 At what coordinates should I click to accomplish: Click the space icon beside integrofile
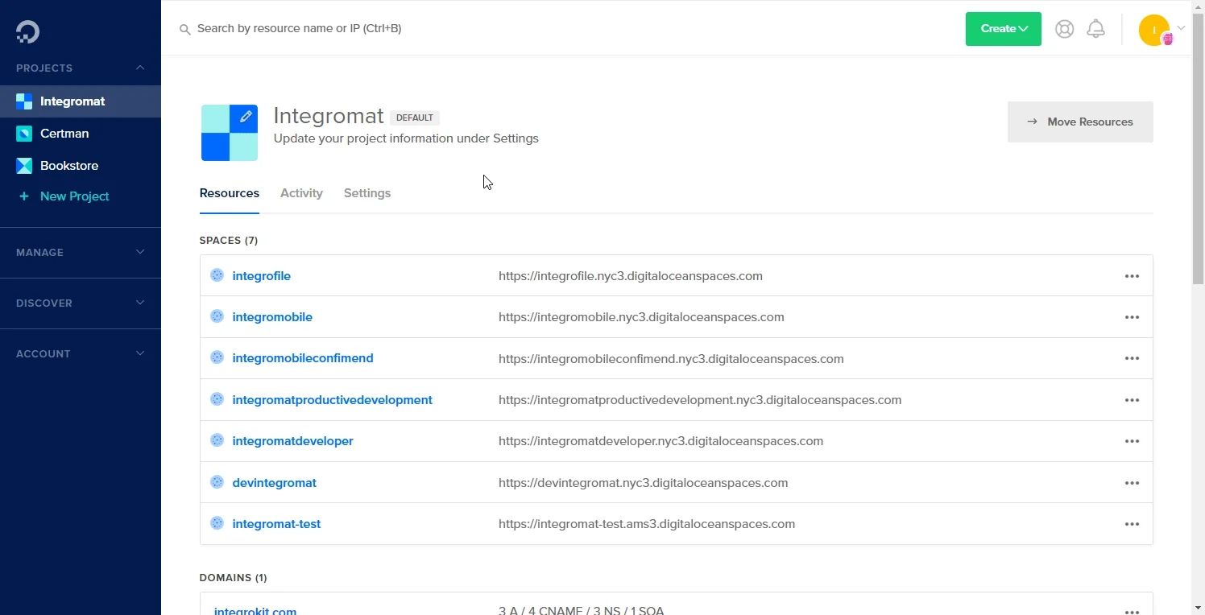tap(217, 275)
